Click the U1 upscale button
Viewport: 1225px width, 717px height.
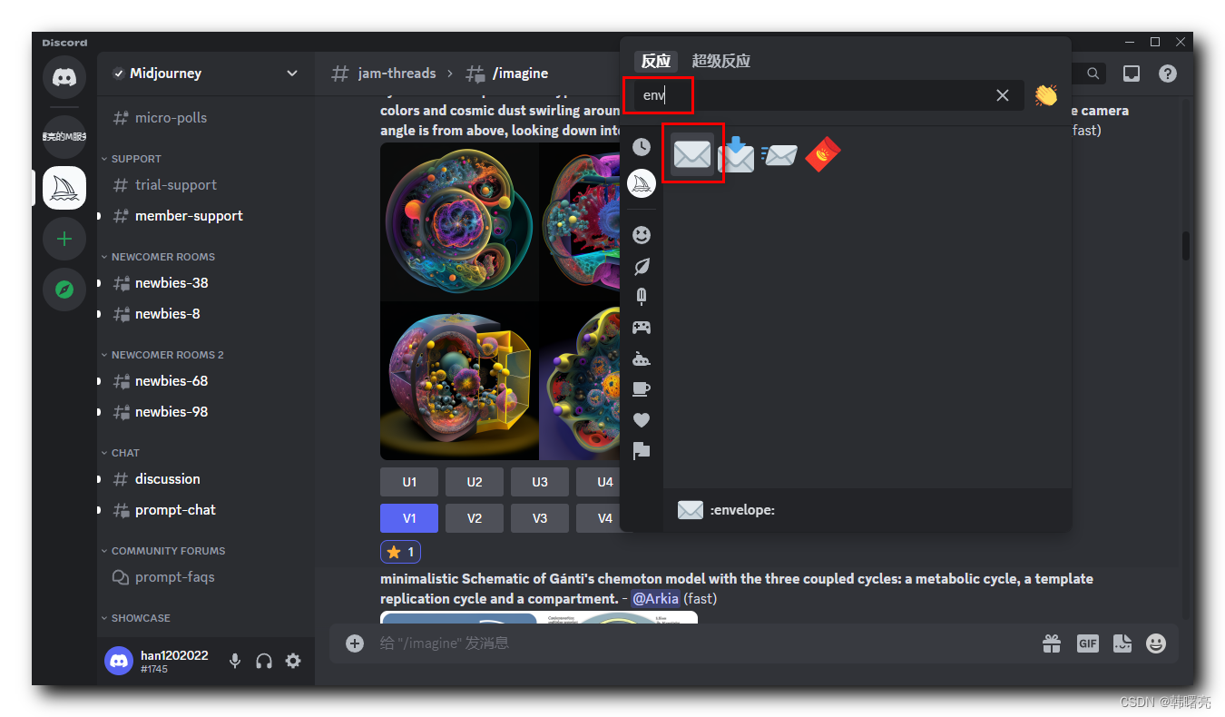click(409, 482)
